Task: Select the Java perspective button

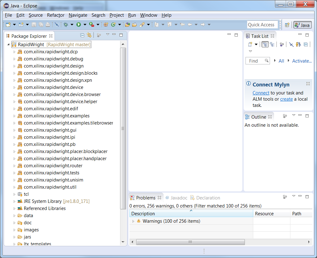Action: (302, 25)
